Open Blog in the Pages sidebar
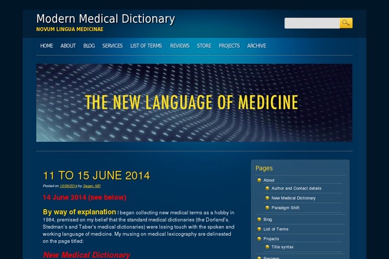 [267, 220]
